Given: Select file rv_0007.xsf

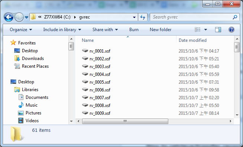Looking at the screenshot, I should [100, 98].
